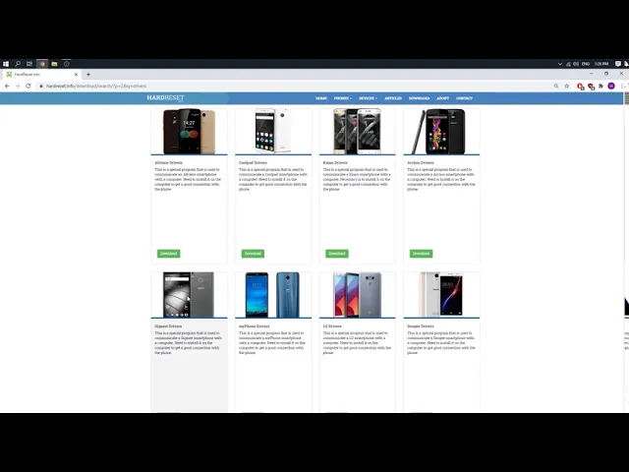The height and width of the screenshot is (472, 629).
Task: Click the first red extension icon
Action: pyautogui.click(x=580, y=86)
